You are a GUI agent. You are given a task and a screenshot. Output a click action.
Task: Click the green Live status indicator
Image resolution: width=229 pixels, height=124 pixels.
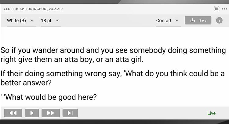tap(211, 113)
